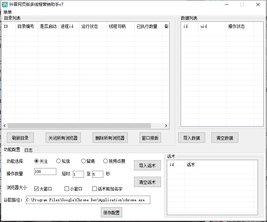
Task: Select the 关注 radio option
Action: point(36,161)
